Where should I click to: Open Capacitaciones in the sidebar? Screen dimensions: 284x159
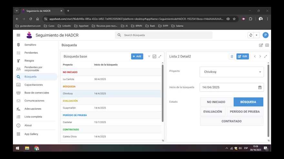(34, 85)
